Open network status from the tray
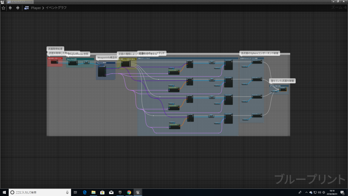The height and width of the screenshot is (196, 348). pos(315,193)
